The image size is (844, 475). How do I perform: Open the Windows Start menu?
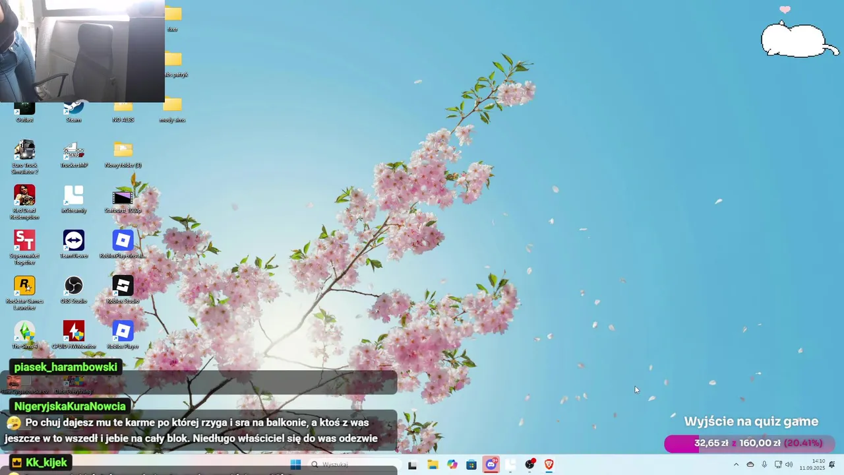[295, 464]
